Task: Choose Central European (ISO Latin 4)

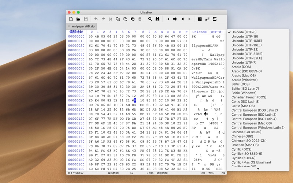Action: click(254, 119)
